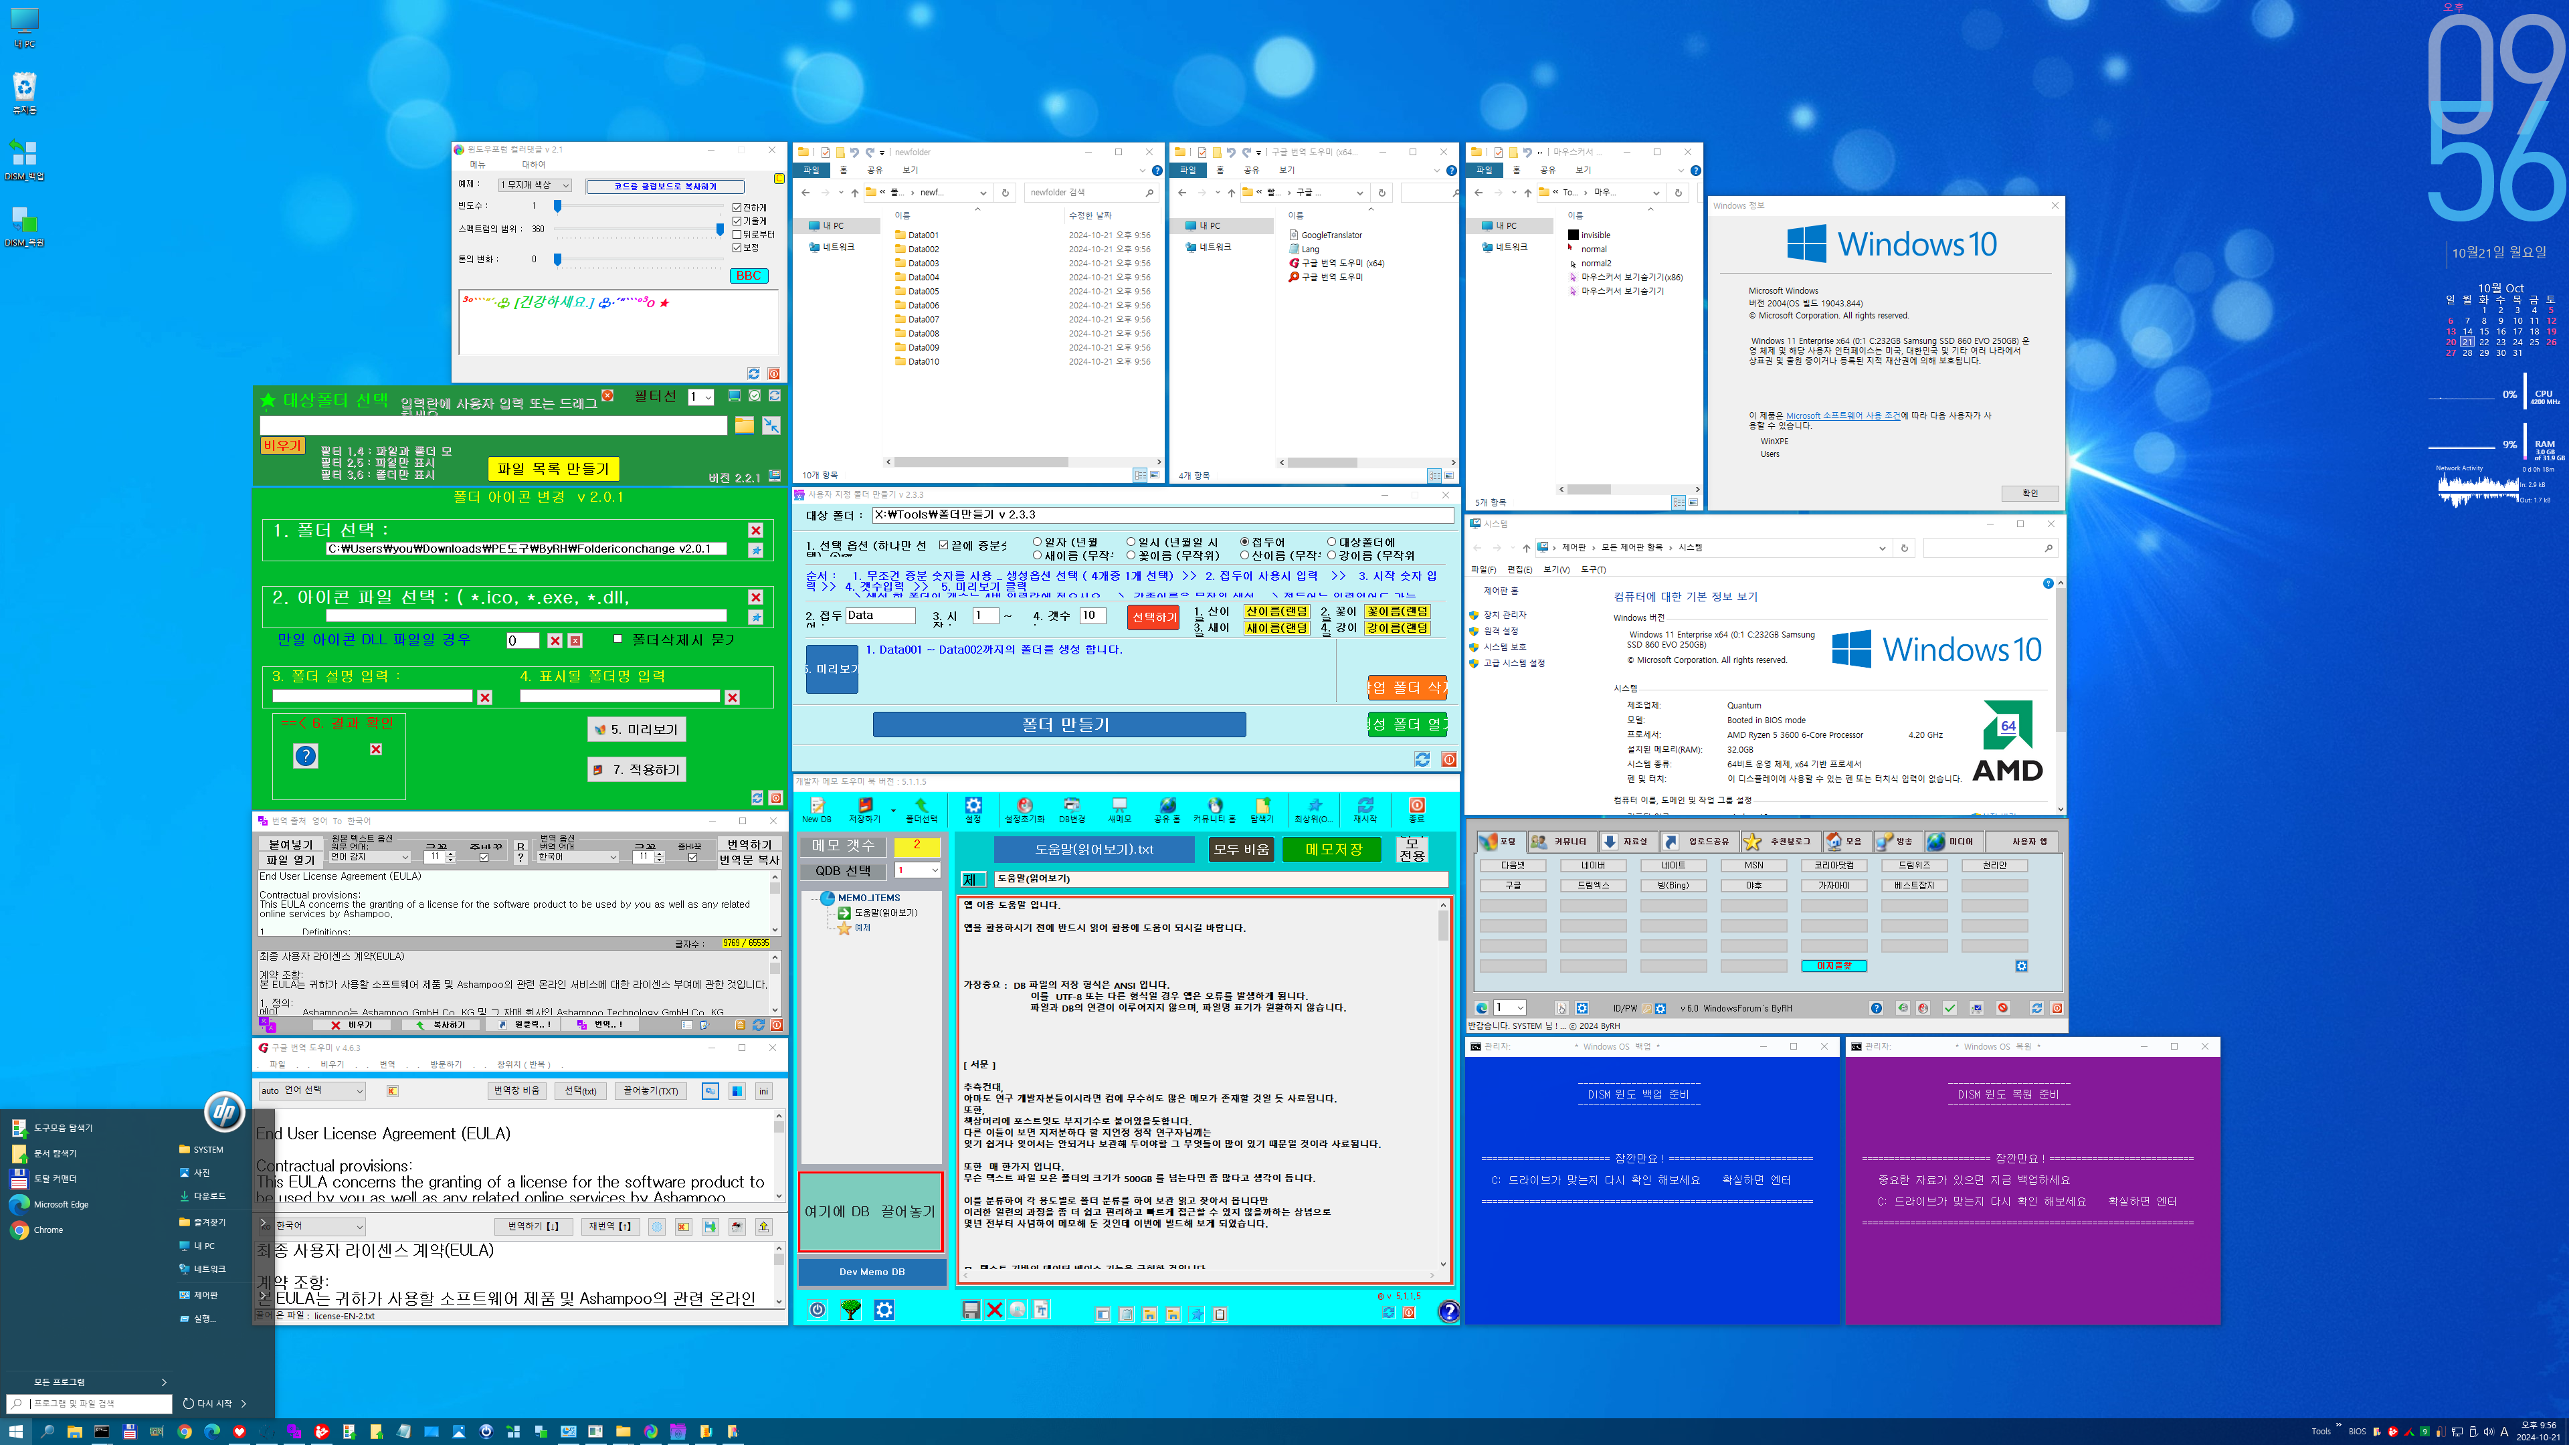Screen dimensions: 2569x1445
Task: Open browser number dropdown in portal launcher
Action: pos(1509,1008)
